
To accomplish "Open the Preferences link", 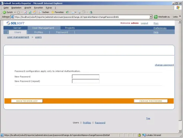I will pyautogui.click(x=160, y=28).
